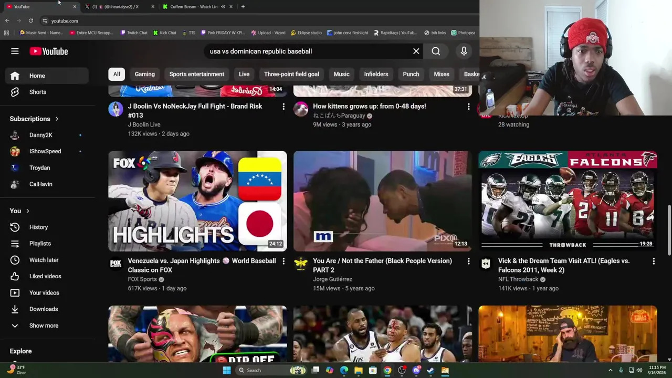Select the Mixes filter chip
Viewport: 672px width, 378px height.
point(442,74)
